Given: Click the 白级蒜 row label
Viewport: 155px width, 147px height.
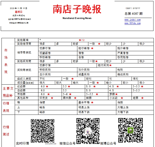Looking at the screenshot, I should tap(21, 90).
